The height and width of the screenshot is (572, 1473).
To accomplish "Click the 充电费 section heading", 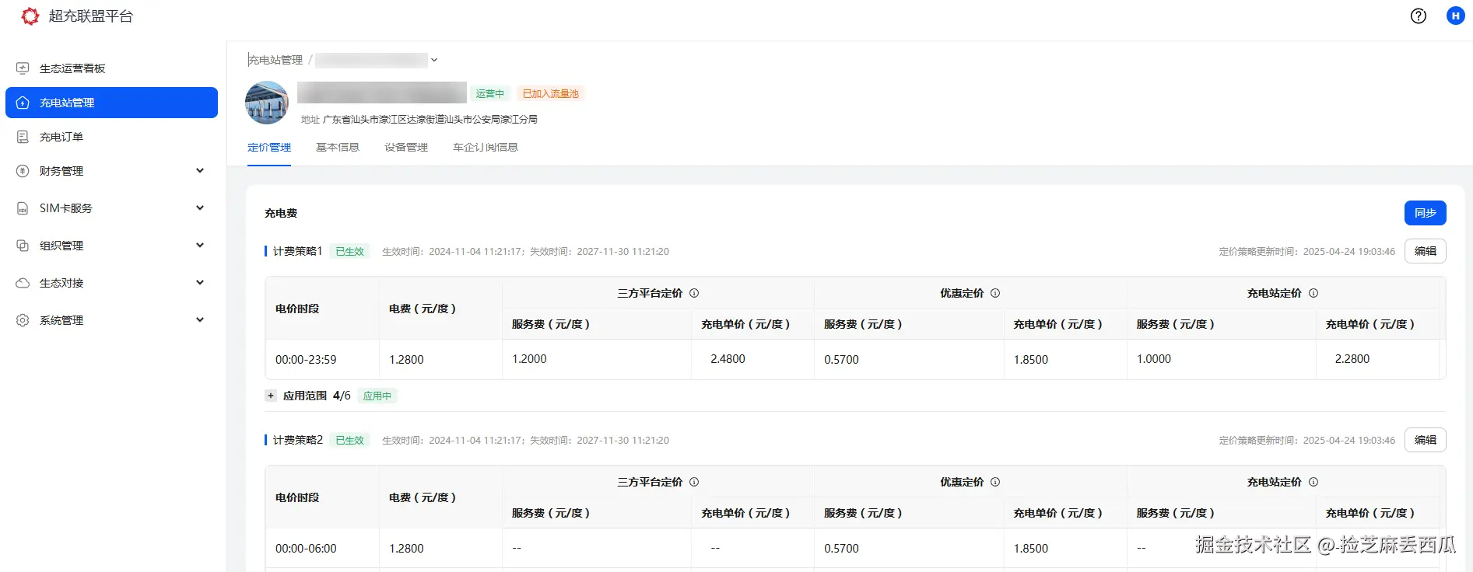I will coord(281,213).
